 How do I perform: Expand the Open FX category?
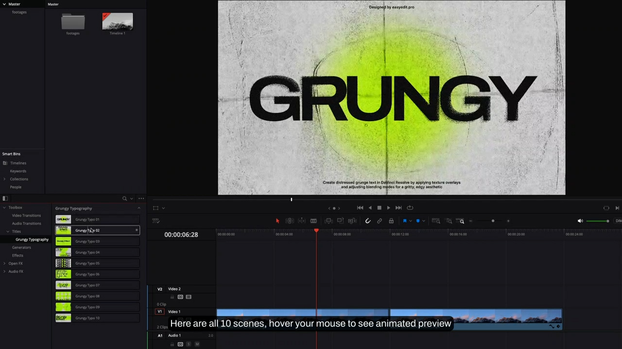[x=4, y=263]
